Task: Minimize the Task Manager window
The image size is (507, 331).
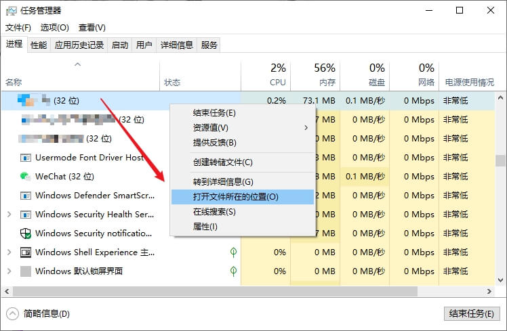Action: (429, 10)
